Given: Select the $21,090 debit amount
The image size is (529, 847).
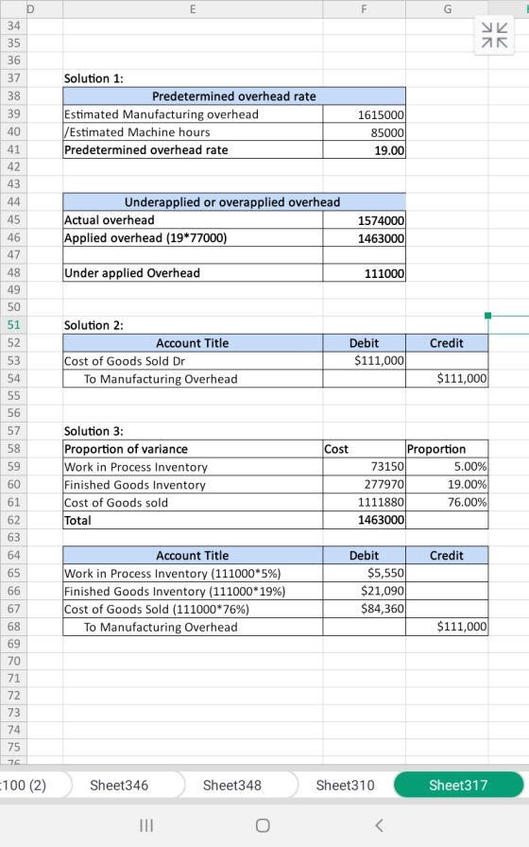Looking at the screenshot, I should pos(365,591).
